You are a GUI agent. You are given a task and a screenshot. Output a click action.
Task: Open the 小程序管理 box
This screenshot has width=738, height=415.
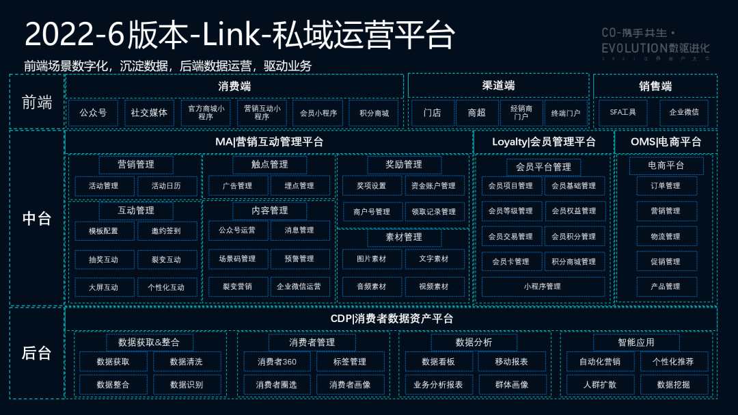click(x=543, y=287)
